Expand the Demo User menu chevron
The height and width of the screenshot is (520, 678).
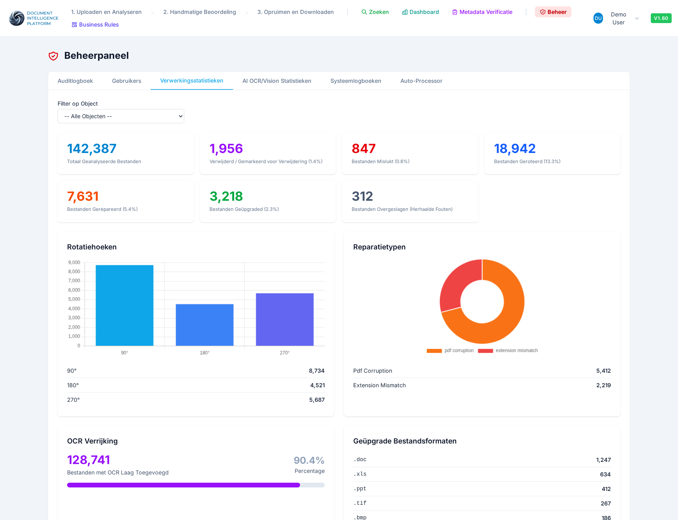[637, 18]
